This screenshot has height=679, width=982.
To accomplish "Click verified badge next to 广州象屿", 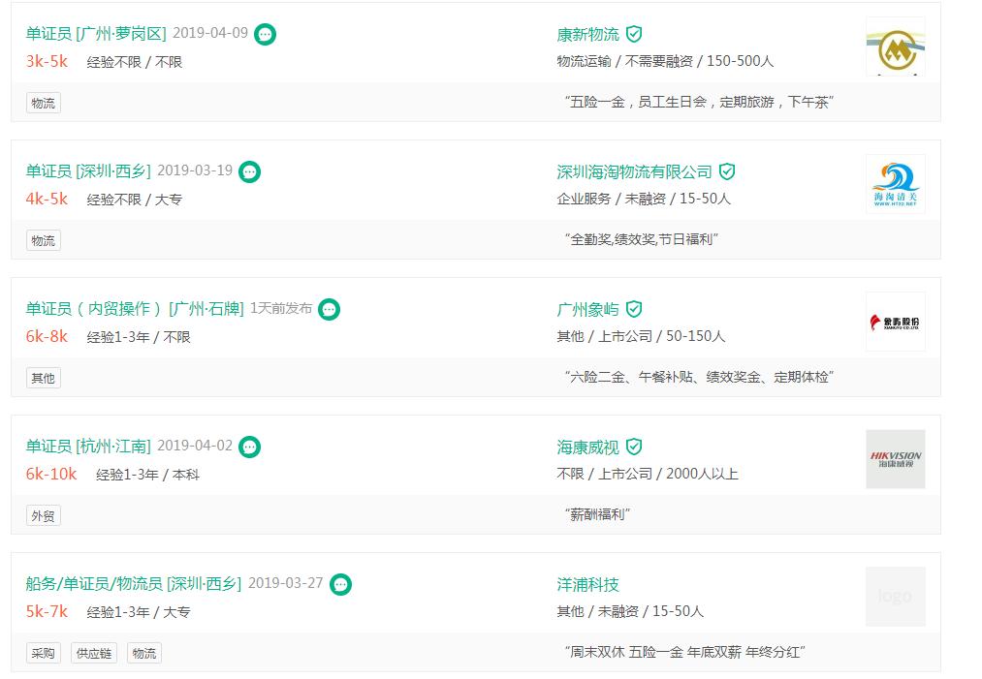I will click(634, 309).
